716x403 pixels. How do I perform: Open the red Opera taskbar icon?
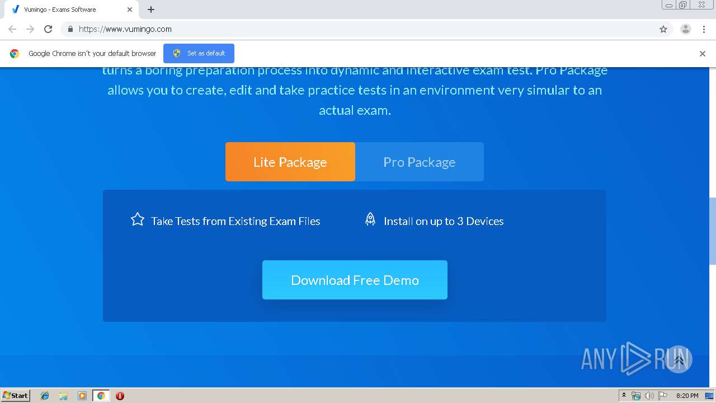[120, 396]
